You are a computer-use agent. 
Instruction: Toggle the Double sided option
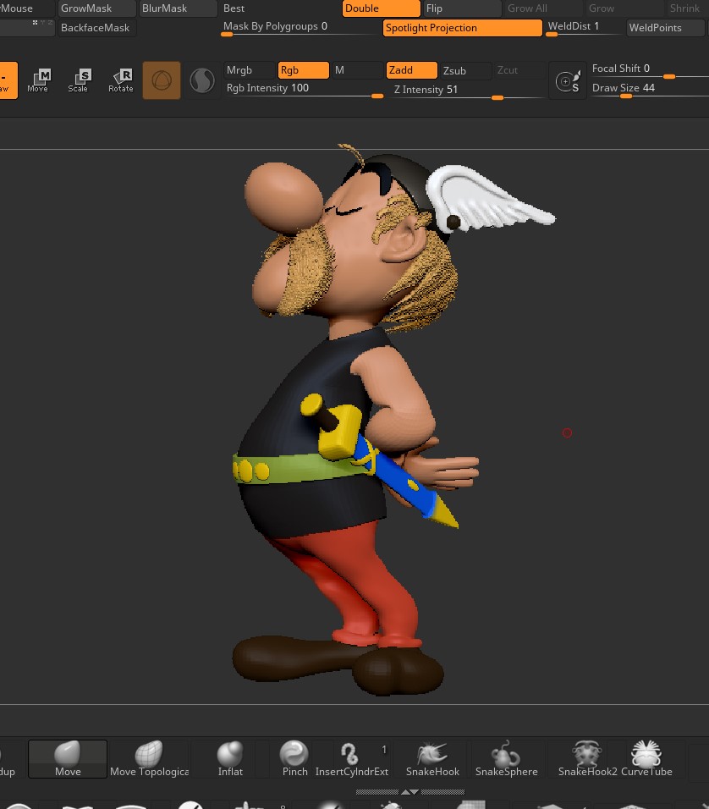coord(381,8)
